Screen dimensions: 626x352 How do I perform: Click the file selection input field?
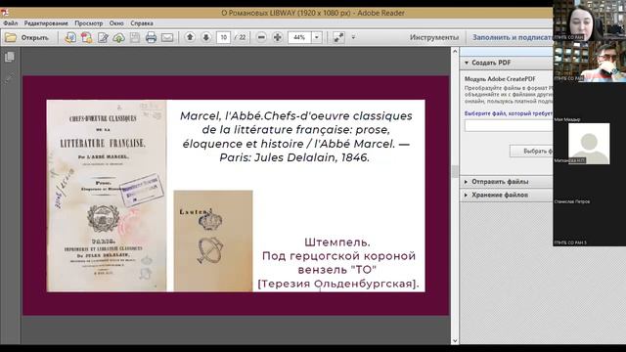(509, 126)
